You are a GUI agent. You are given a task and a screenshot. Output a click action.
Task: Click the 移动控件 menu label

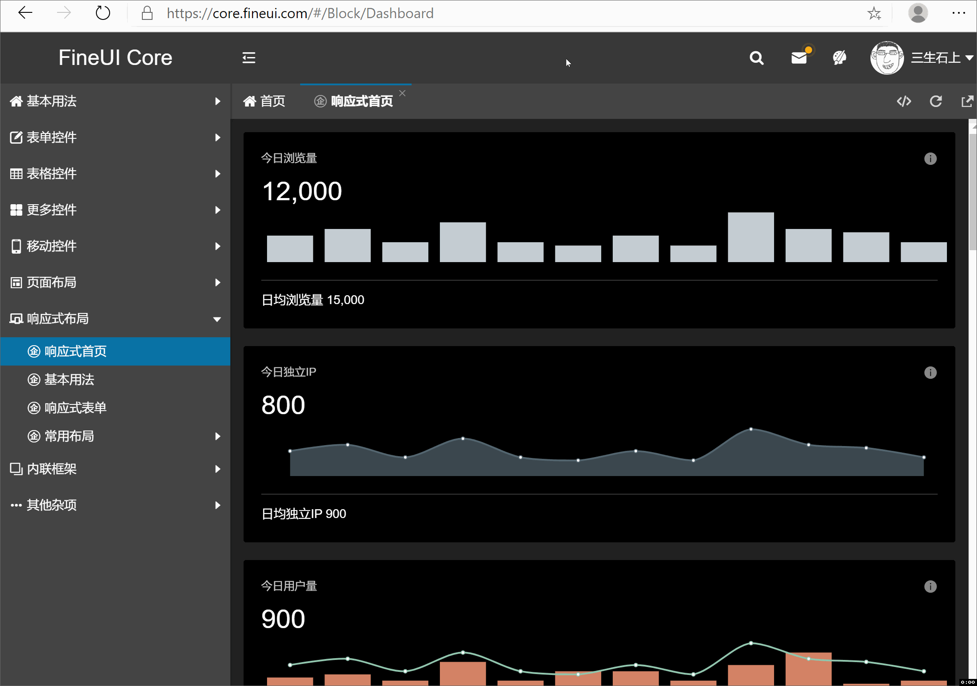52,246
